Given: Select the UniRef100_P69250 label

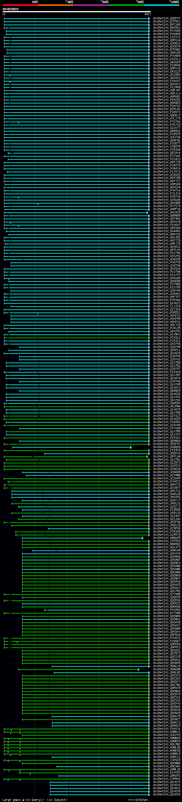Looking at the screenshot, I should pyautogui.click(x=166, y=100).
